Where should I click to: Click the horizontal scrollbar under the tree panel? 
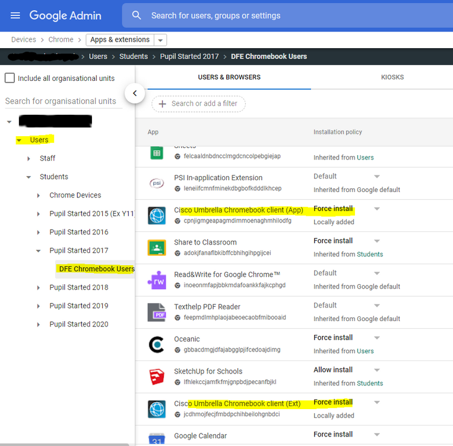[65, 445]
